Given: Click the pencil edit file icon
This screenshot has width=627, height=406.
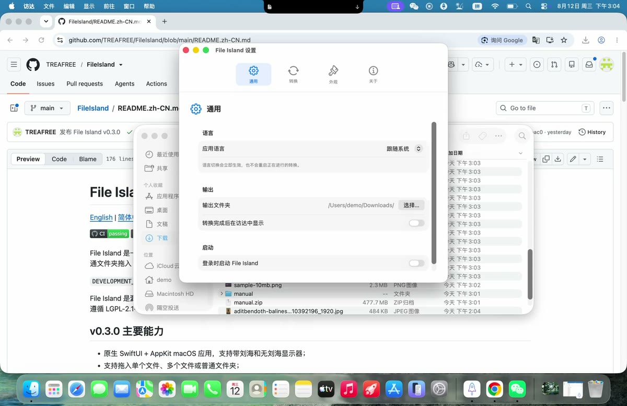Looking at the screenshot, I should tap(573, 159).
